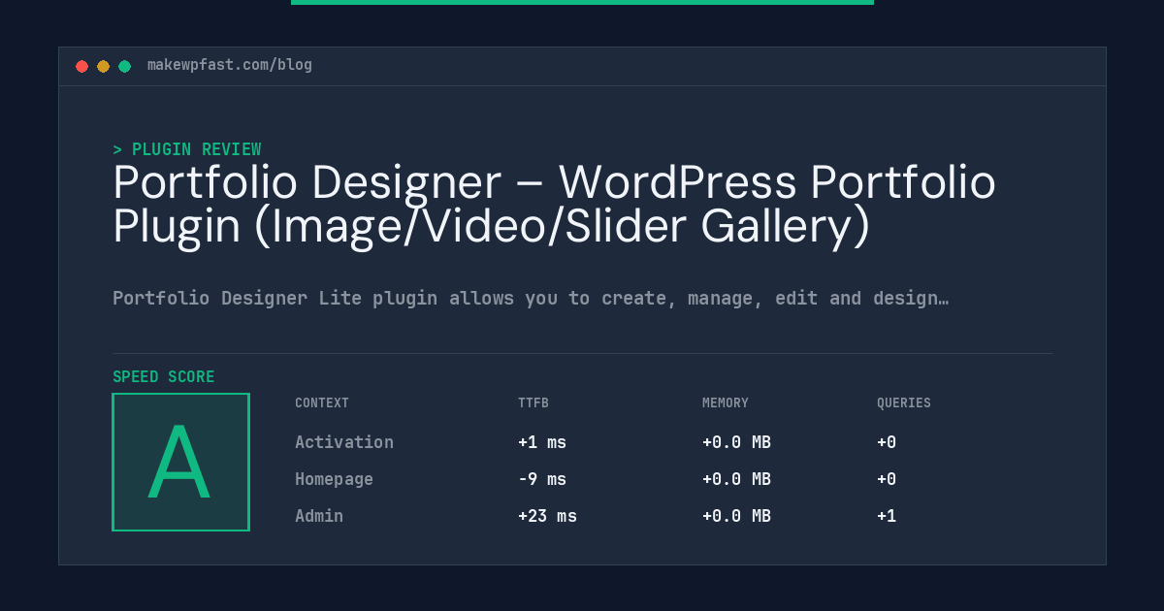Click the Homepage memory value +0.0 MB

click(736, 479)
